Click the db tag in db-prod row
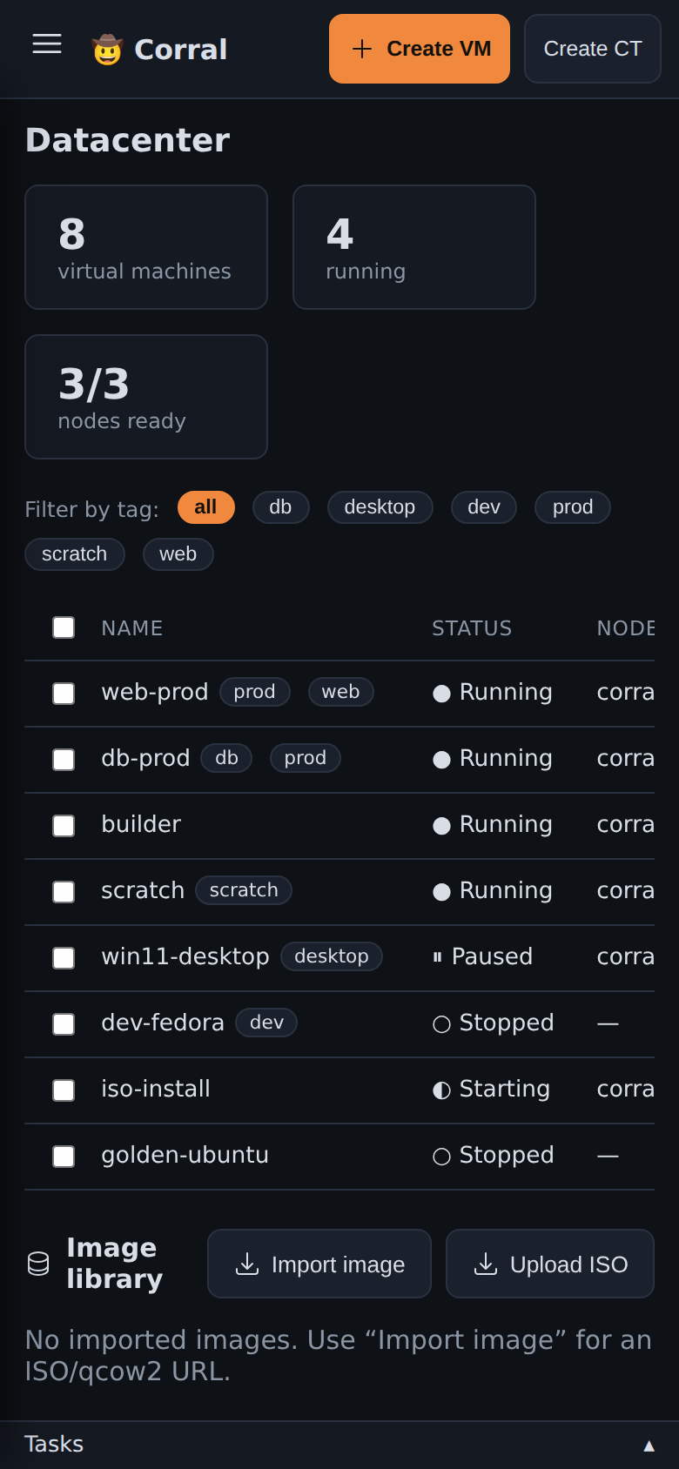The width and height of the screenshot is (679, 1469). (x=227, y=758)
